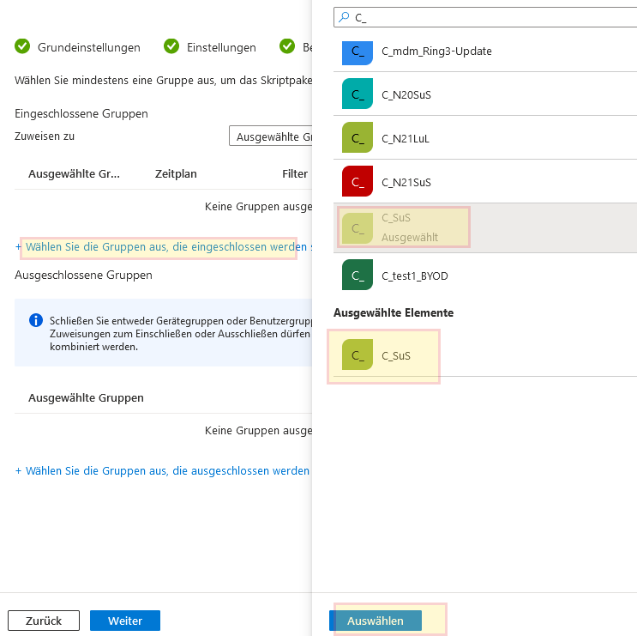Viewport: 637px width, 636px height.
Task: Click the Grundeinstellungen green checkmark icon
Action: [x=22, y=47]
